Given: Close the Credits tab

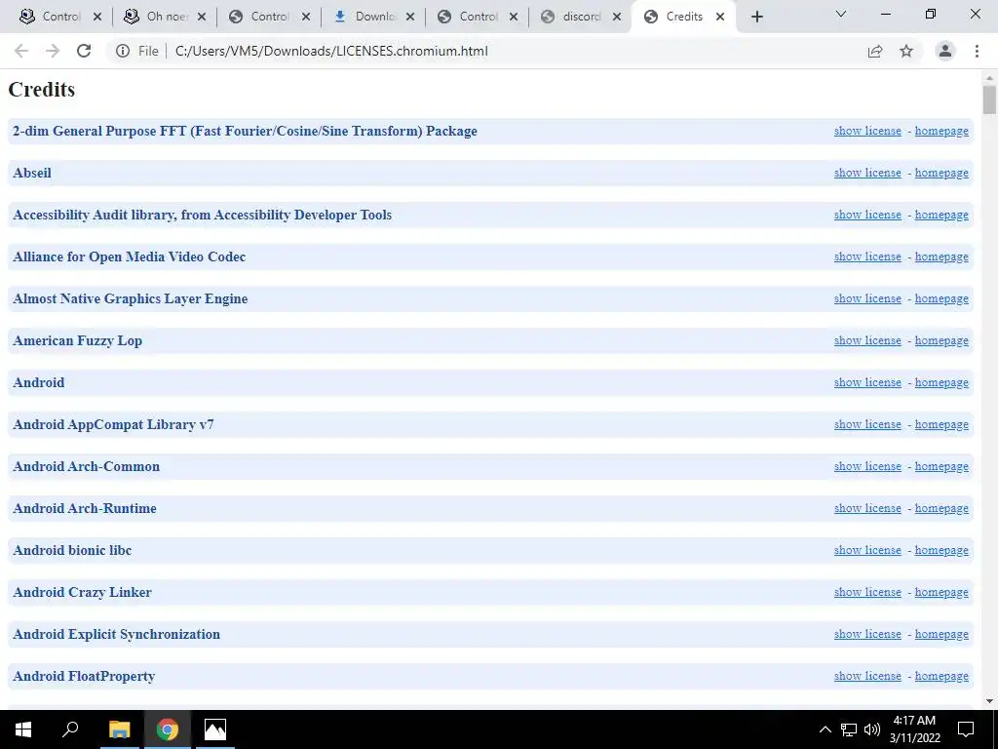Looking at the screenshot, I should [720, 17].
